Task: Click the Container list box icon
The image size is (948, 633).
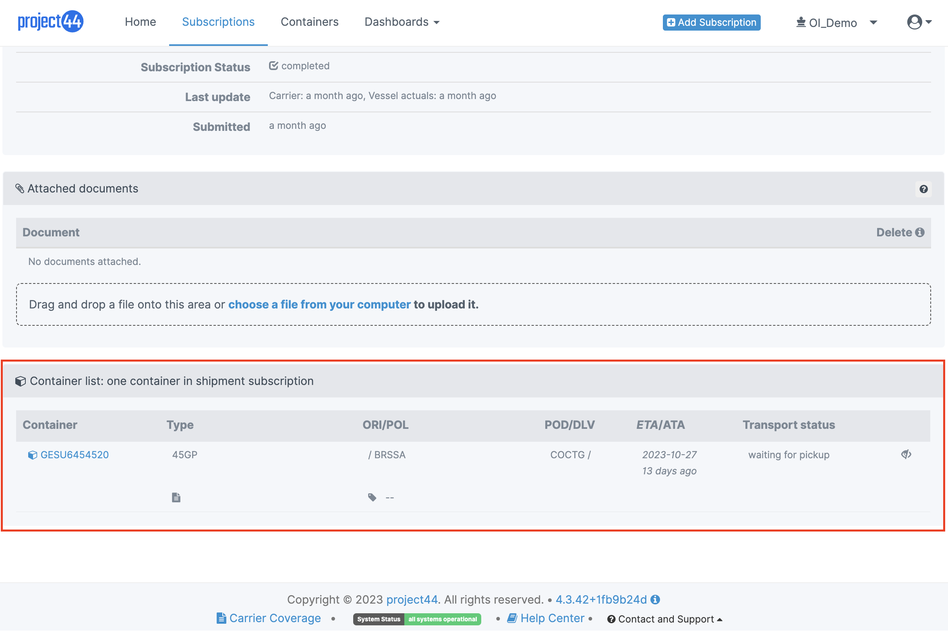Action: pyautogui.click(x=21, y=381)
